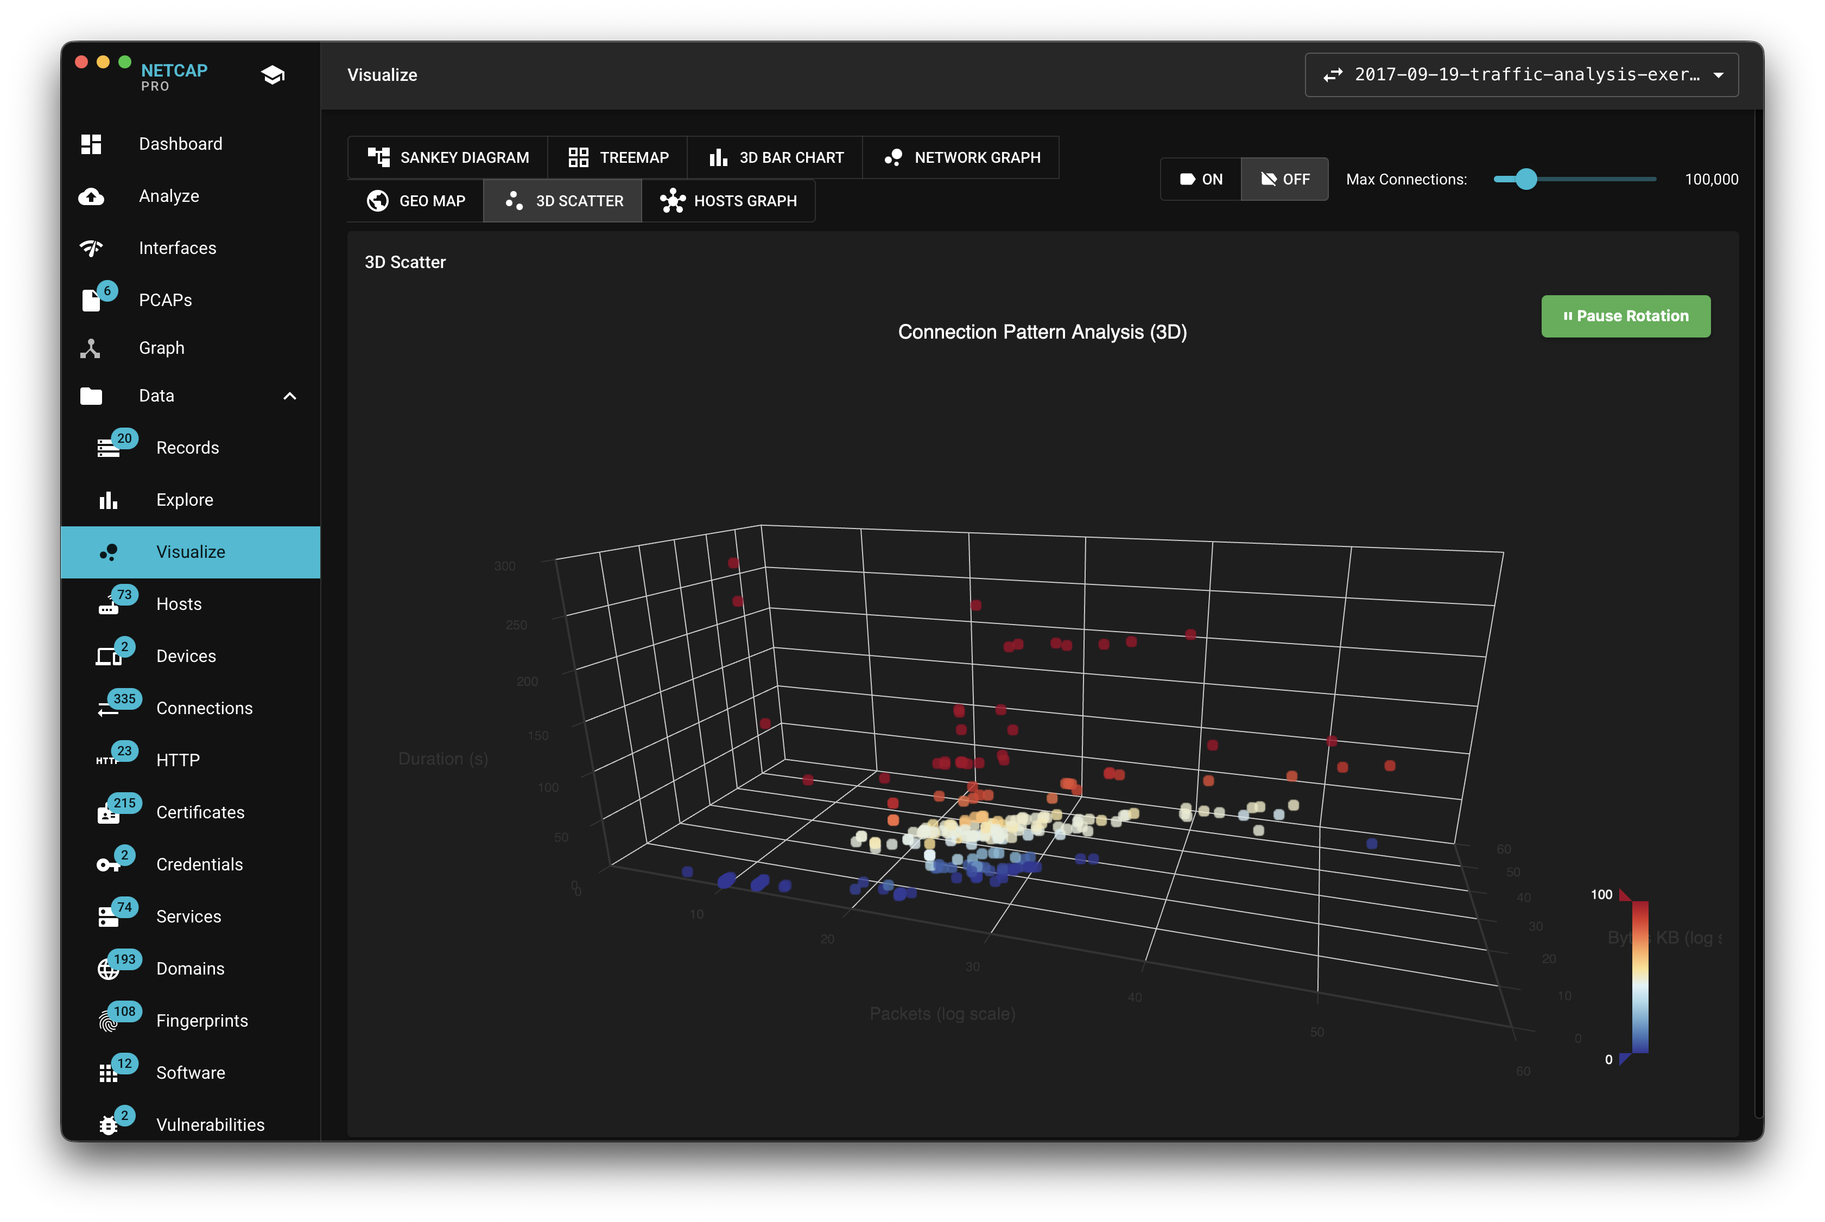Click the swap arrows icon in capture selector

pos(1332,75)
